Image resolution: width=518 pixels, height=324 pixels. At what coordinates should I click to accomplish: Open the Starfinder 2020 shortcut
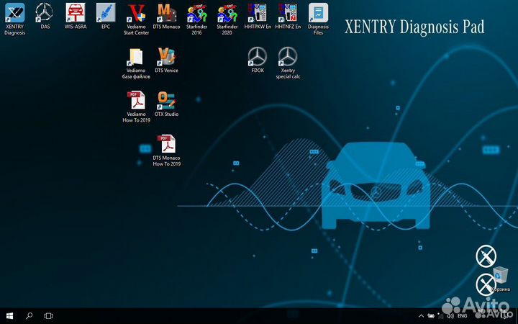[x=227, y=19]
